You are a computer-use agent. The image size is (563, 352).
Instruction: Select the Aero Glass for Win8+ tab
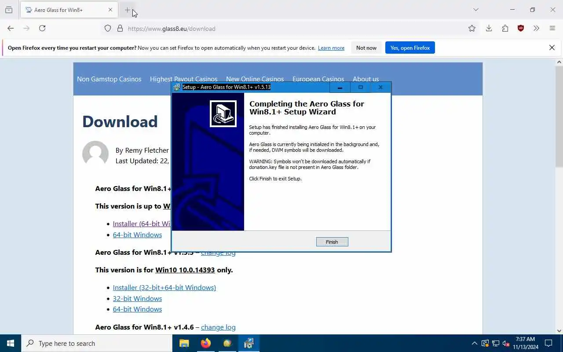click(x=69, y=10)
